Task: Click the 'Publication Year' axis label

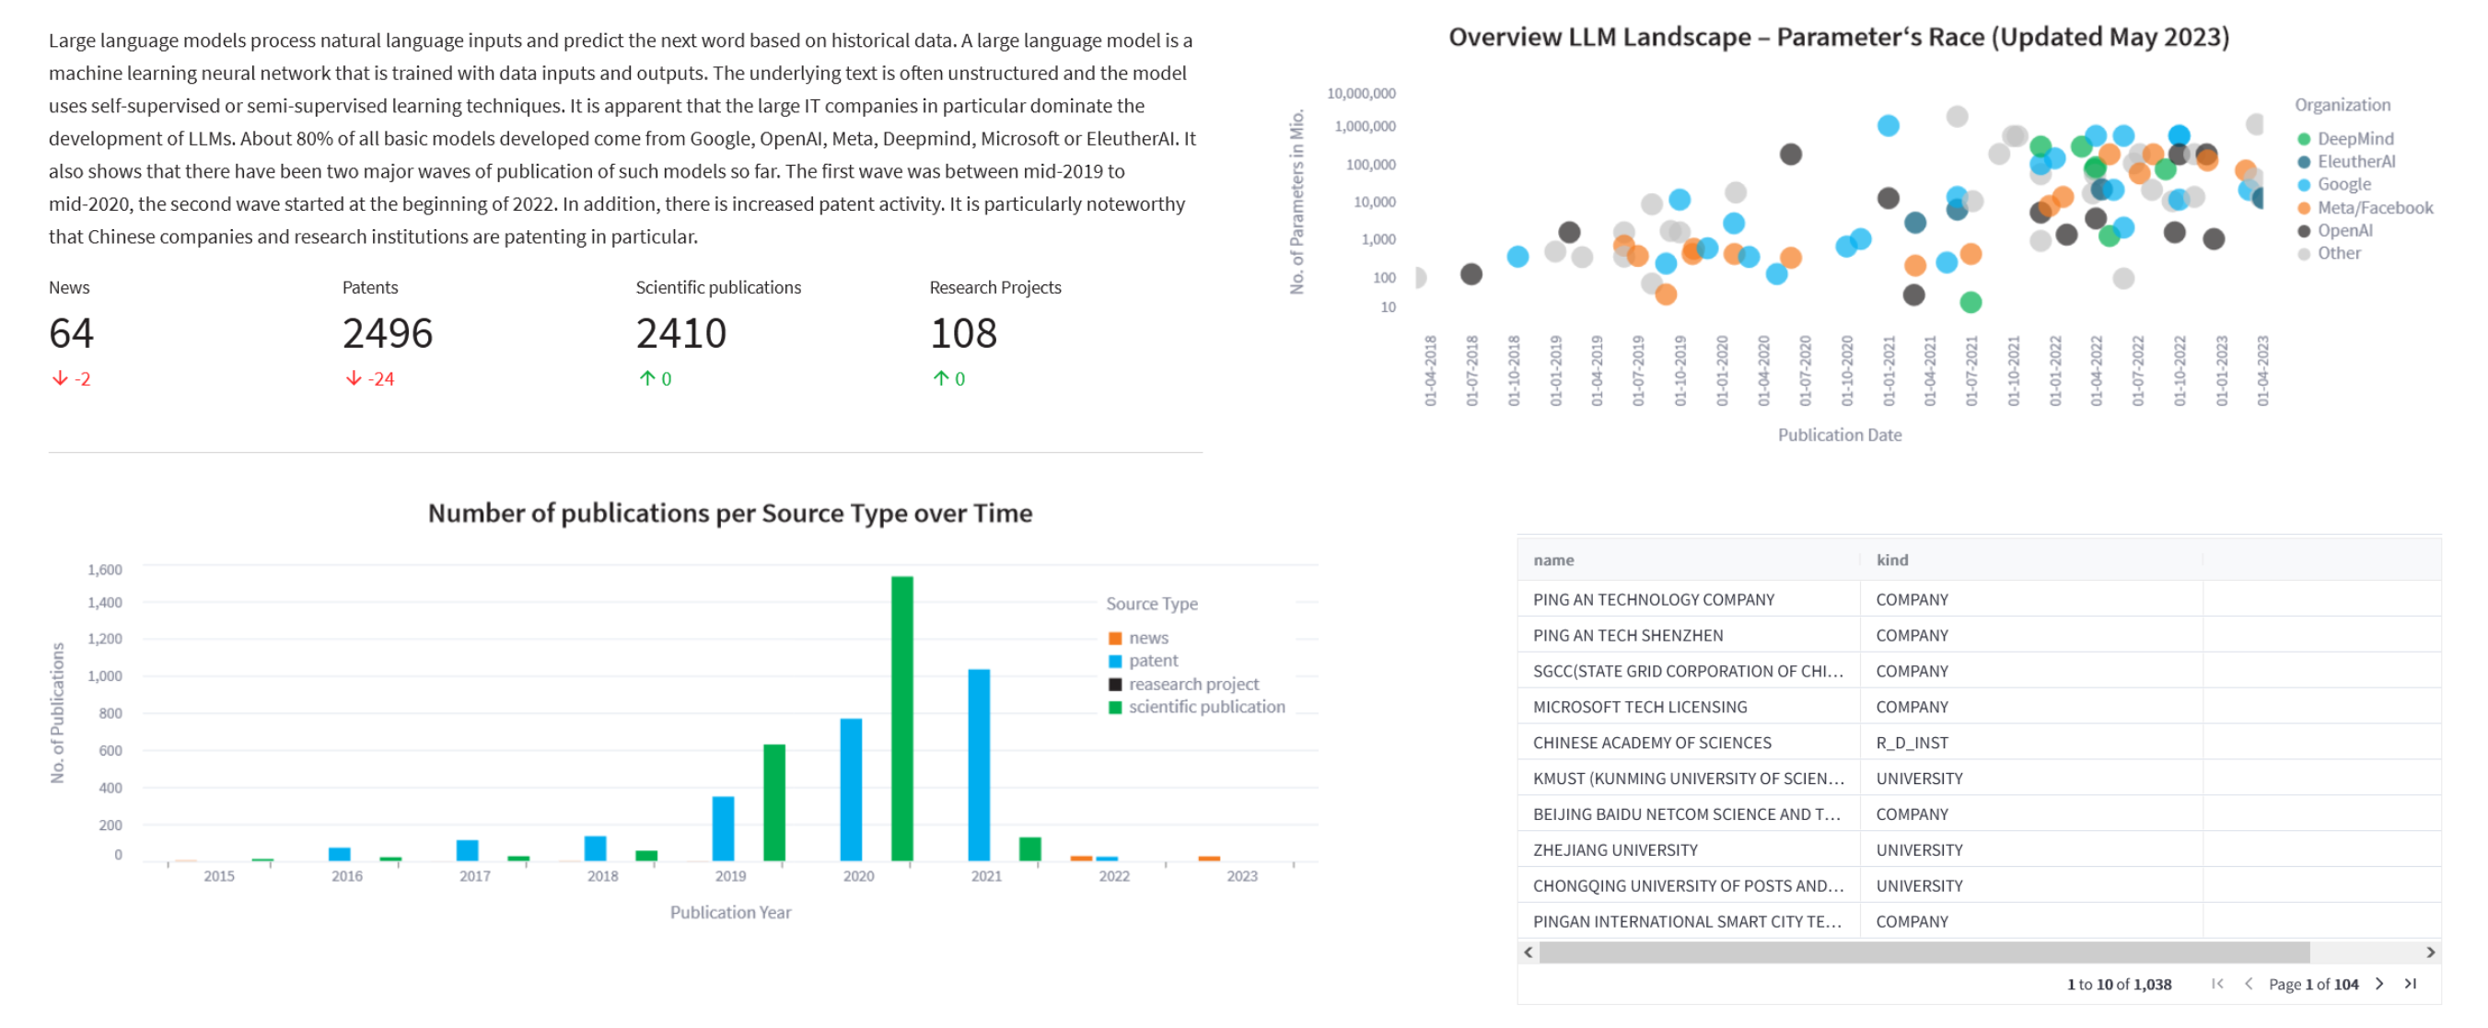Action: click(730, 912)
